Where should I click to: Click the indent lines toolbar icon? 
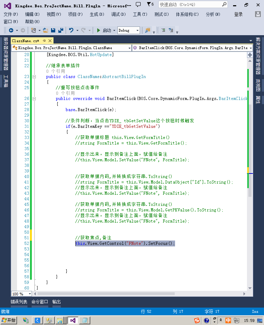163,30
